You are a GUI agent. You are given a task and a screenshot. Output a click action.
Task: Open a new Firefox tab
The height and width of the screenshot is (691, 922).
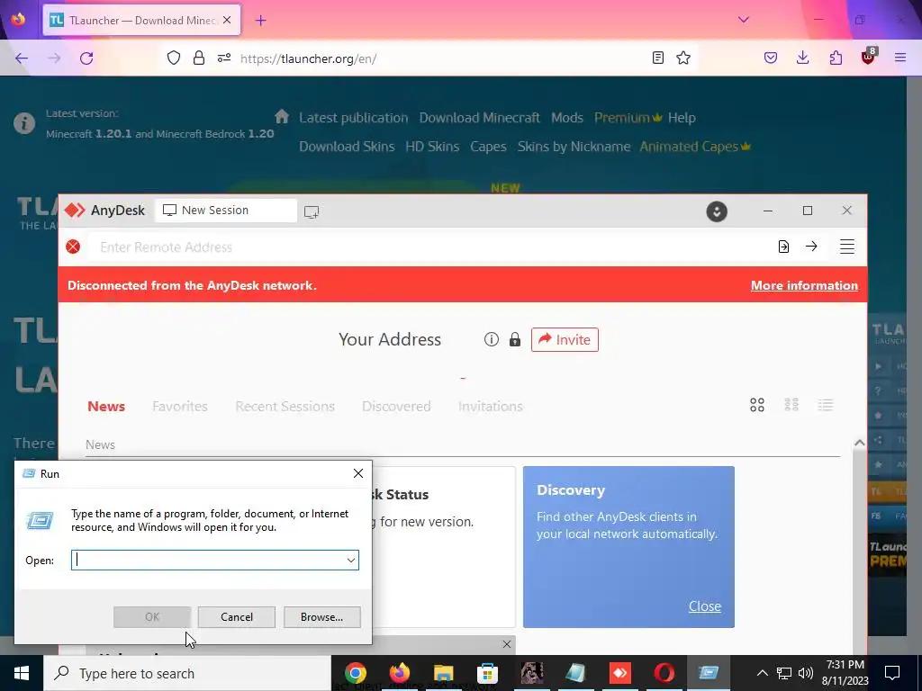[x=260, y=20]
